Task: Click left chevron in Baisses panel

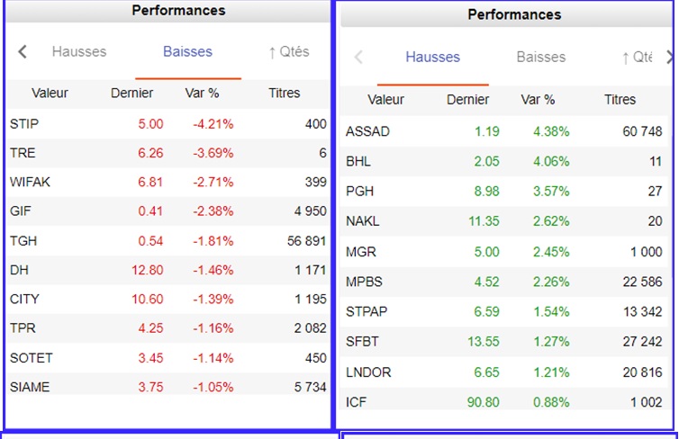Action: (23, 52)
